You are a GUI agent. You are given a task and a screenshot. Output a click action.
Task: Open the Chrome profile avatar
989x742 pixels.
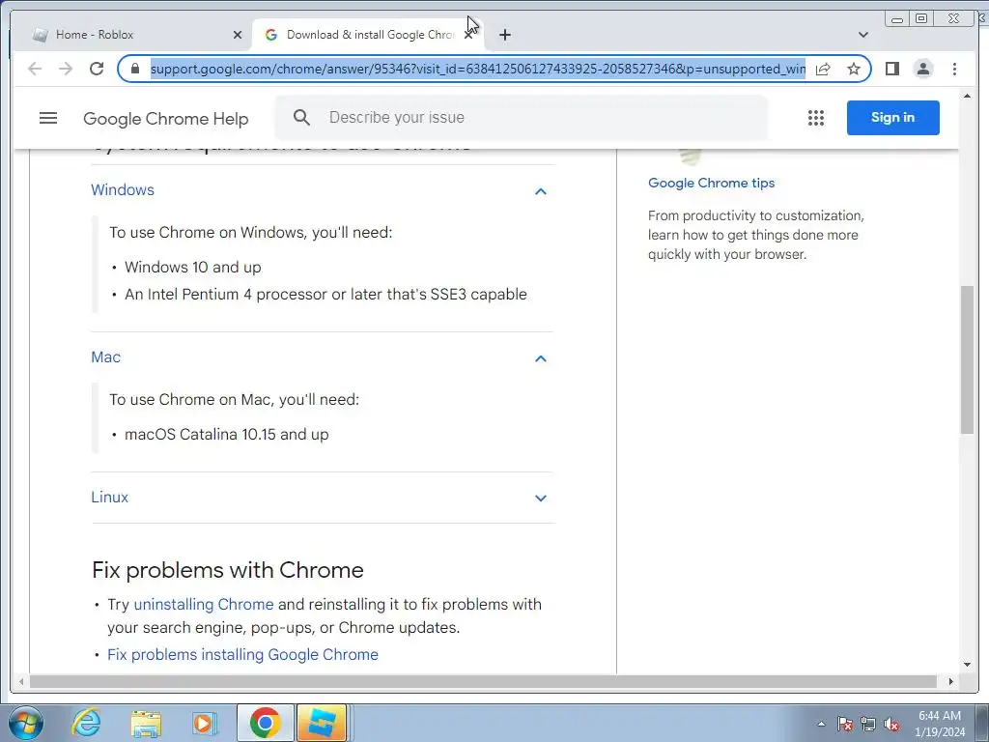(x=923, y=69)
